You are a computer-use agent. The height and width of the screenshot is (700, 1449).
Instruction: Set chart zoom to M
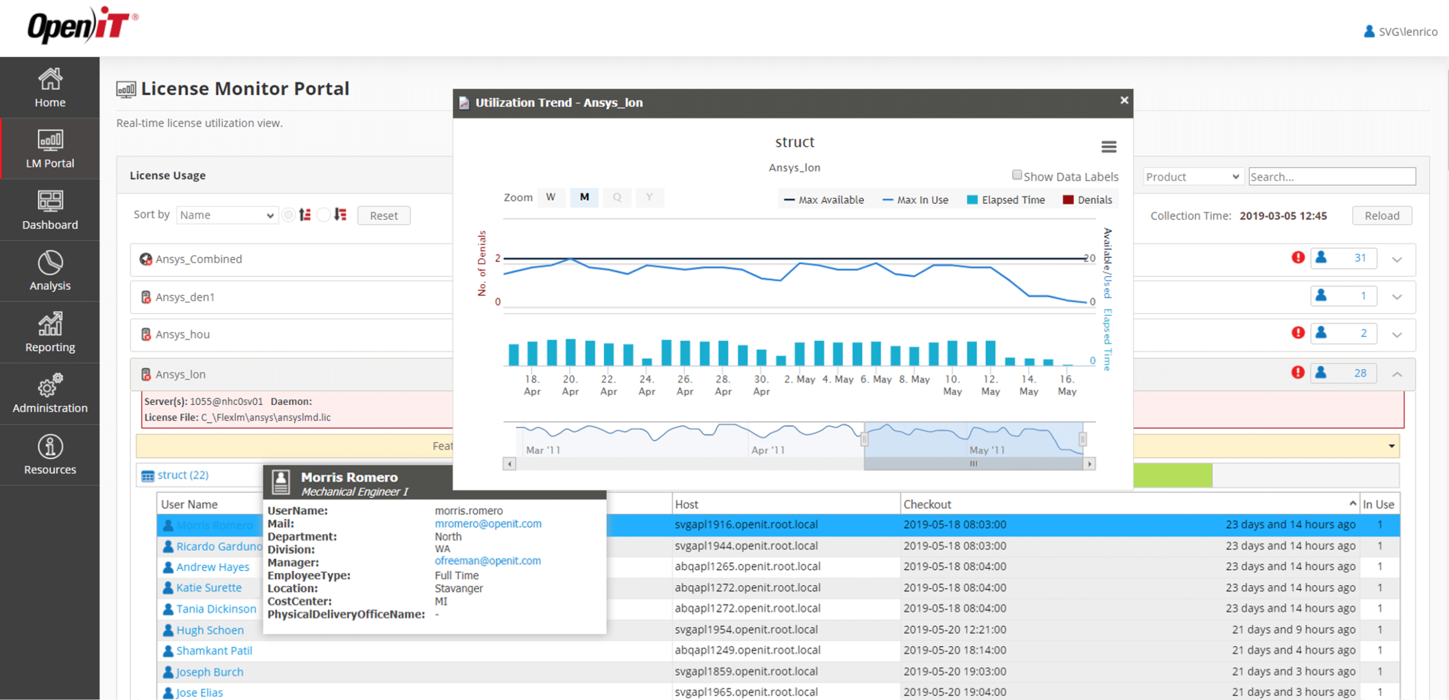(584, 197)
